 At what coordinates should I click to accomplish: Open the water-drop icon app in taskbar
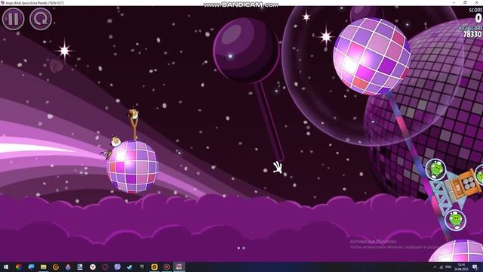click(x=68, y=267)
